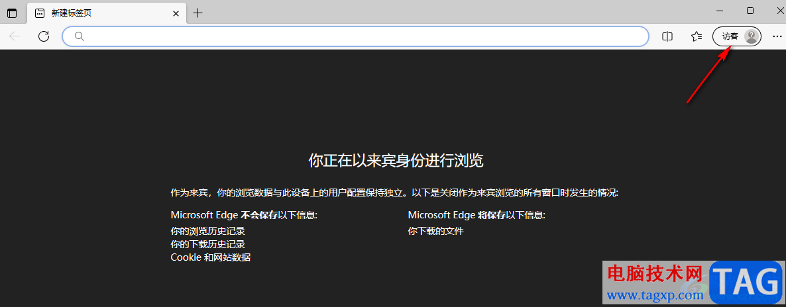Screen dimensions: 786x307
Task: Click the text 你的浏览历史记录
Action: tap(207, 232)
